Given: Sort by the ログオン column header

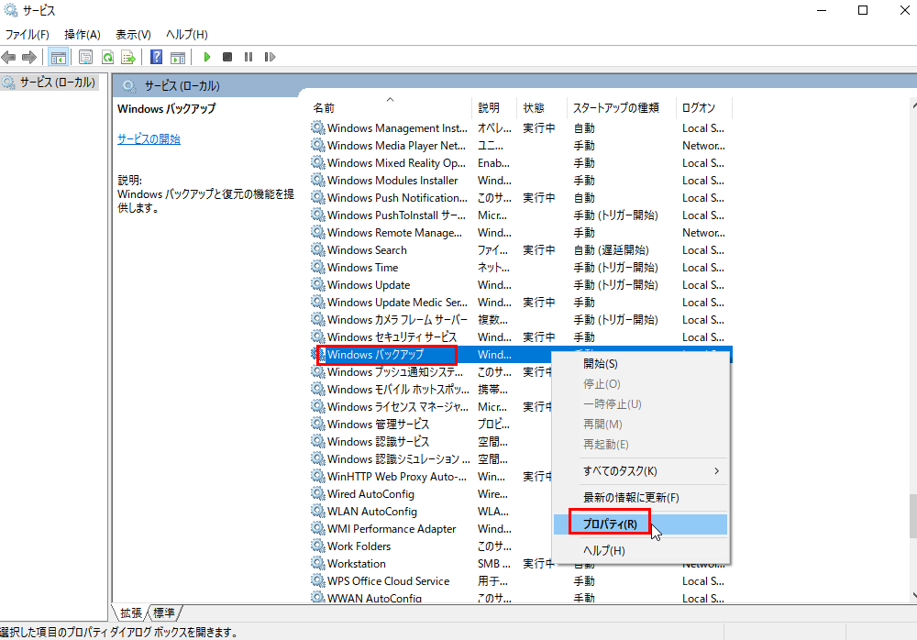Looking at the screenshot, I should 703,107.
